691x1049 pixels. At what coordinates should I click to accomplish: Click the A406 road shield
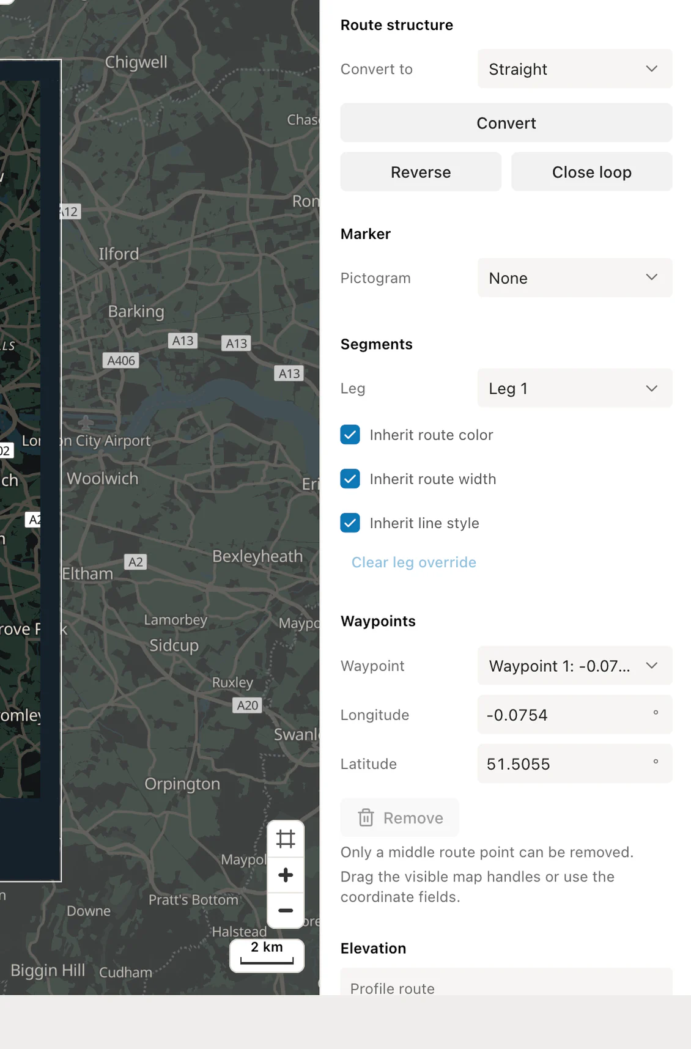pos(121,361)
